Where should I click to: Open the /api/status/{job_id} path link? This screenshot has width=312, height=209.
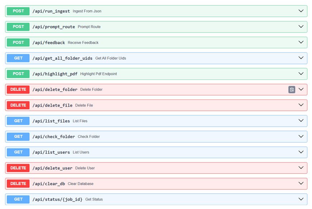coord(57,199)
